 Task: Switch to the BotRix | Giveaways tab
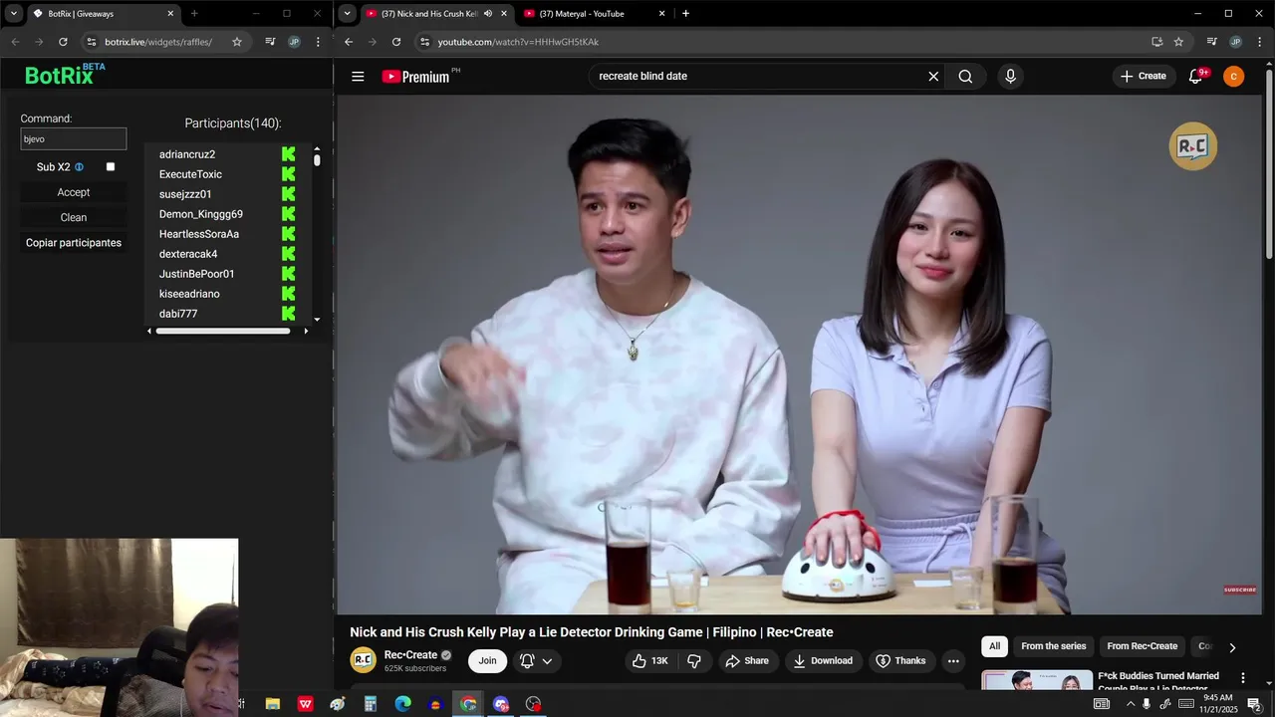click(104, 14)
